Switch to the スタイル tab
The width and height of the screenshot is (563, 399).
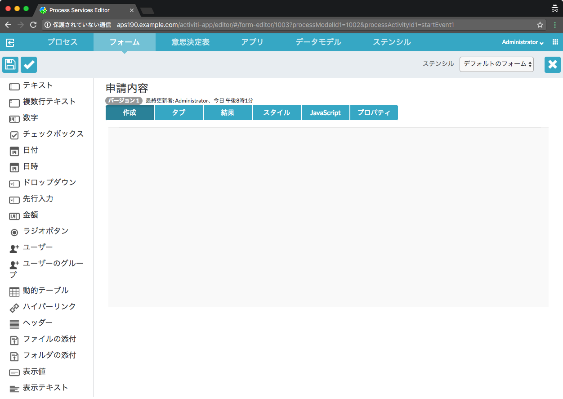point(277,113)
